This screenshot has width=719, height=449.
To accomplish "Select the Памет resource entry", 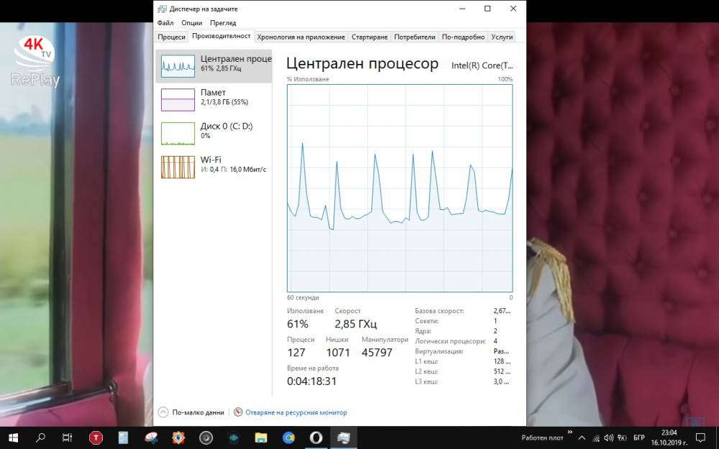I will click(x=214, y=99).
